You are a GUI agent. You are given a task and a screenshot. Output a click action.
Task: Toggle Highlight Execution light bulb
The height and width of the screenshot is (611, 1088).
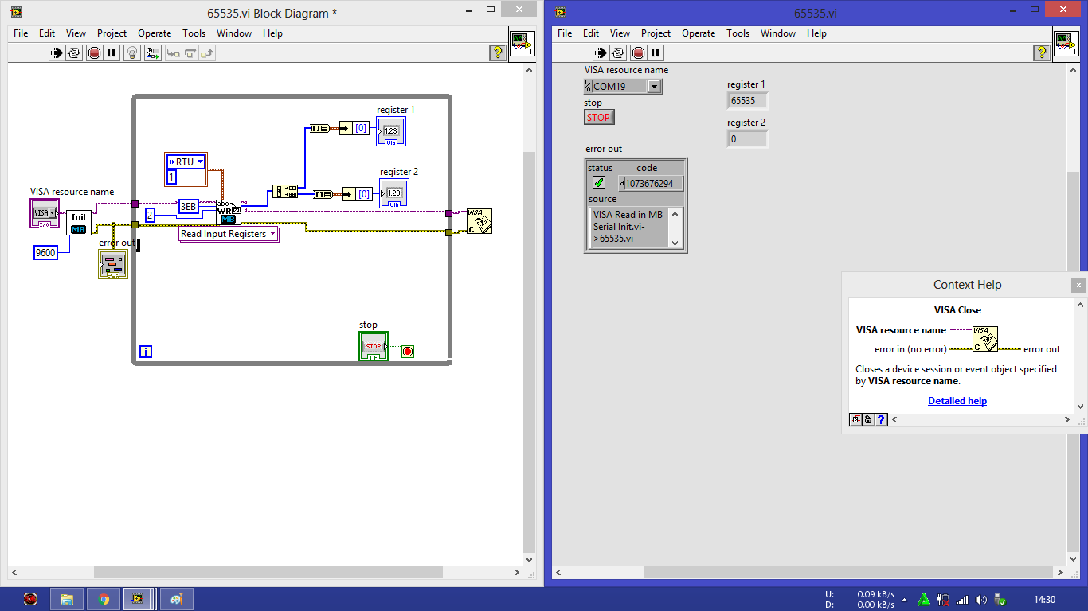click(132, 53)
